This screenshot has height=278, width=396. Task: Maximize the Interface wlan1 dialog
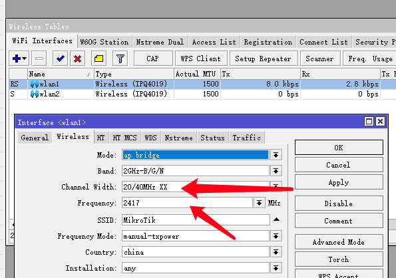(x=369, y=122)
